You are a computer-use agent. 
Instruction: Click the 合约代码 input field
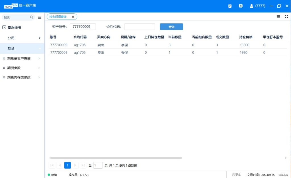pyautogui.click(x=139, y=27)
